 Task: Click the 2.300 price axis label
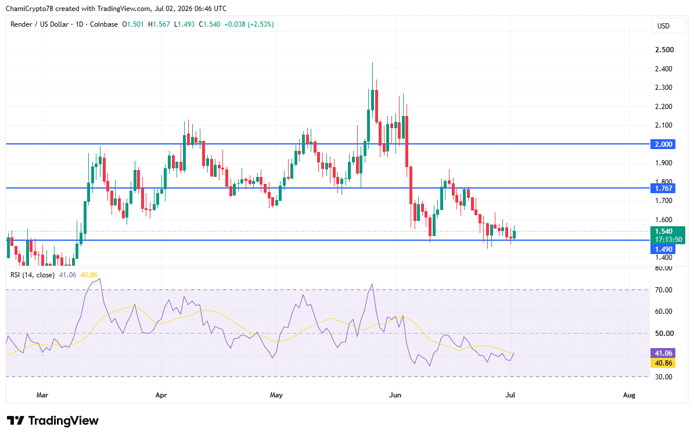pos(663,88)
